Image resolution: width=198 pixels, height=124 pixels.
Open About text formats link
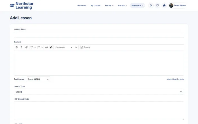coord(176,79)
